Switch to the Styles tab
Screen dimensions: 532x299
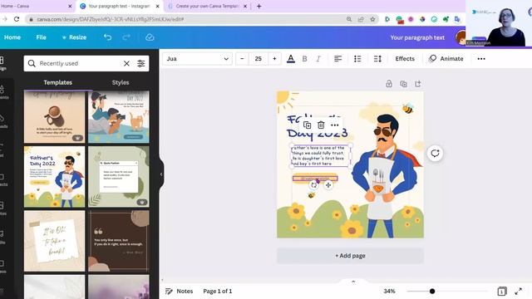(121, 82)
